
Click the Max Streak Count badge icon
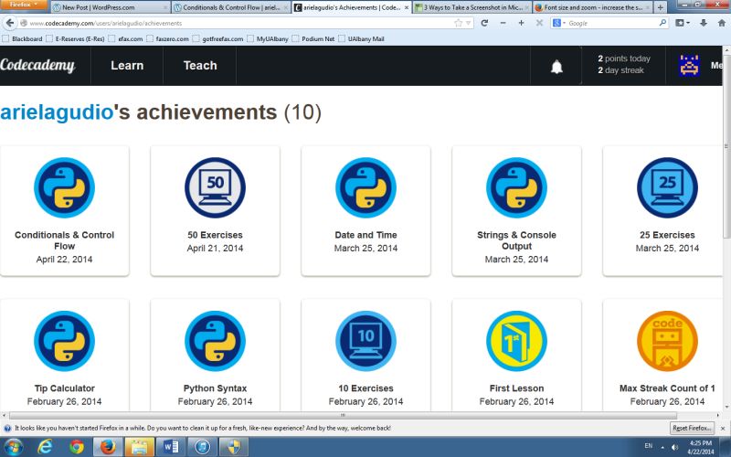click(667, 341)
